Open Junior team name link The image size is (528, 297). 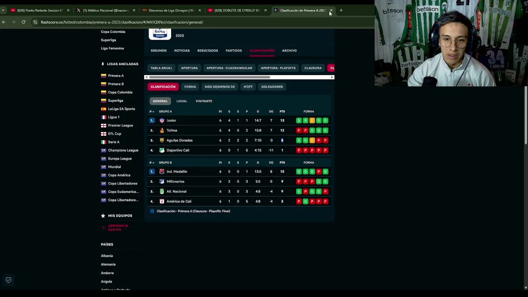coord(171,120)
